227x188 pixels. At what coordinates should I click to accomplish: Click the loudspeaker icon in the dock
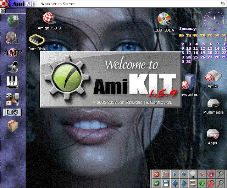(x=13, y=67)
